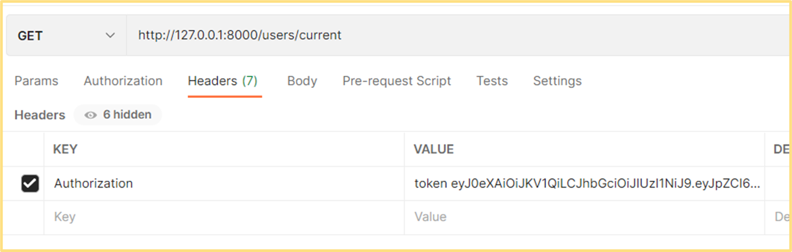Switch to the Tests tab

click(x=492, y=81)
